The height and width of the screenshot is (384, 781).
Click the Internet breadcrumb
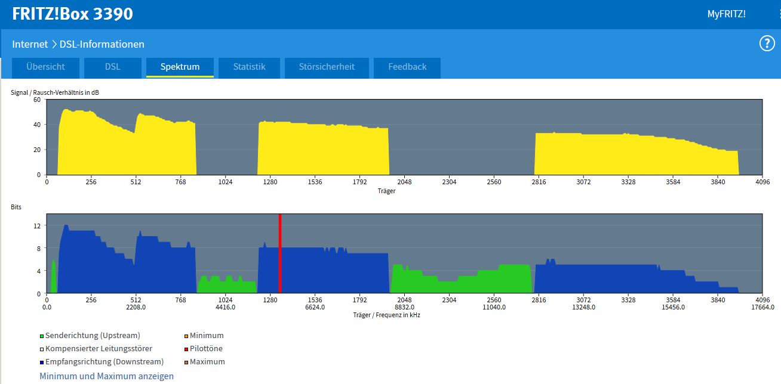30,44
